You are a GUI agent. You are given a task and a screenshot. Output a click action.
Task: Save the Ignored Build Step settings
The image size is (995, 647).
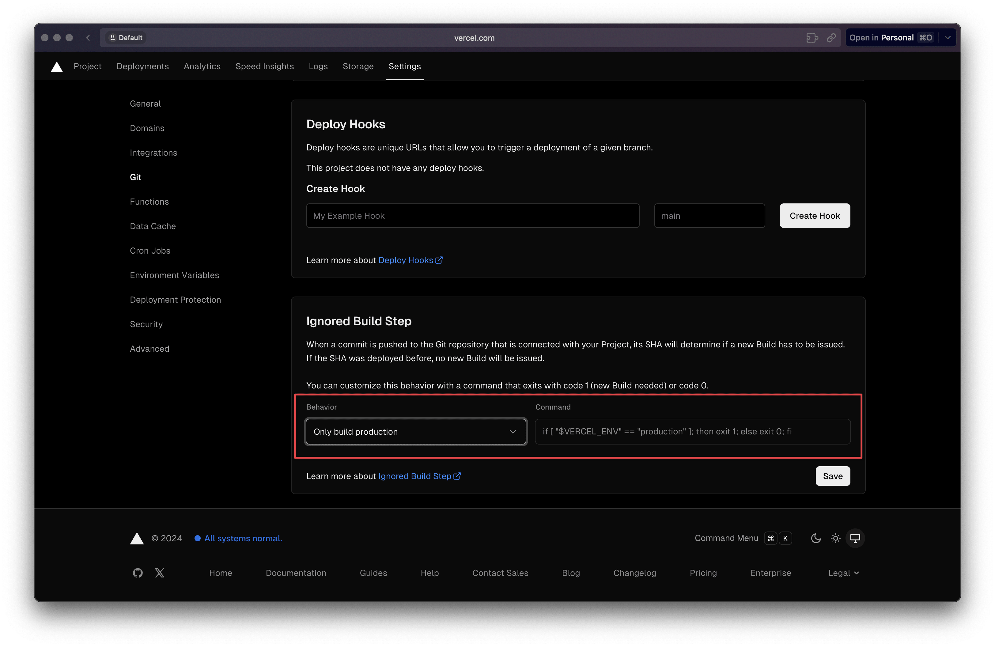(832, 476)
